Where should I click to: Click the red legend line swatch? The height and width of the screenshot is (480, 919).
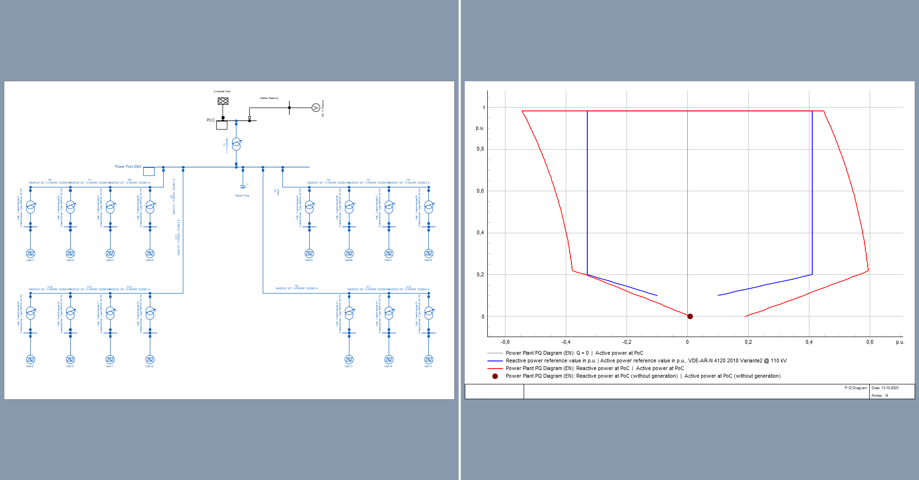(x=495, y=369)
